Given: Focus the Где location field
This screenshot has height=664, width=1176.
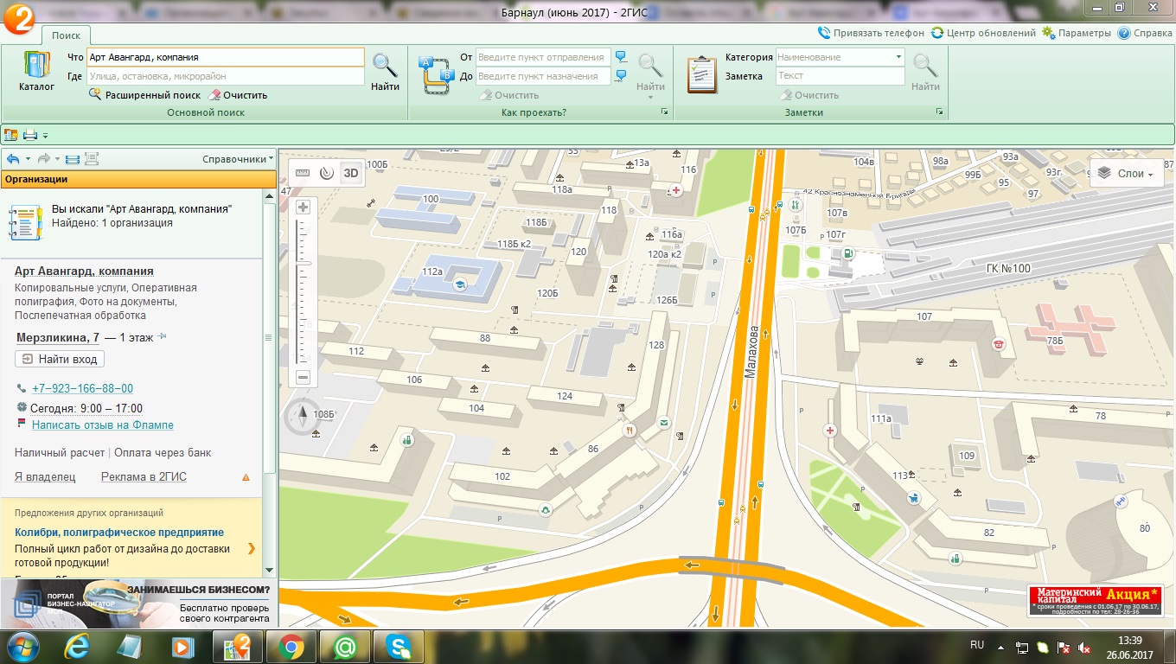Looking at the screenshot, I should 225,76.
